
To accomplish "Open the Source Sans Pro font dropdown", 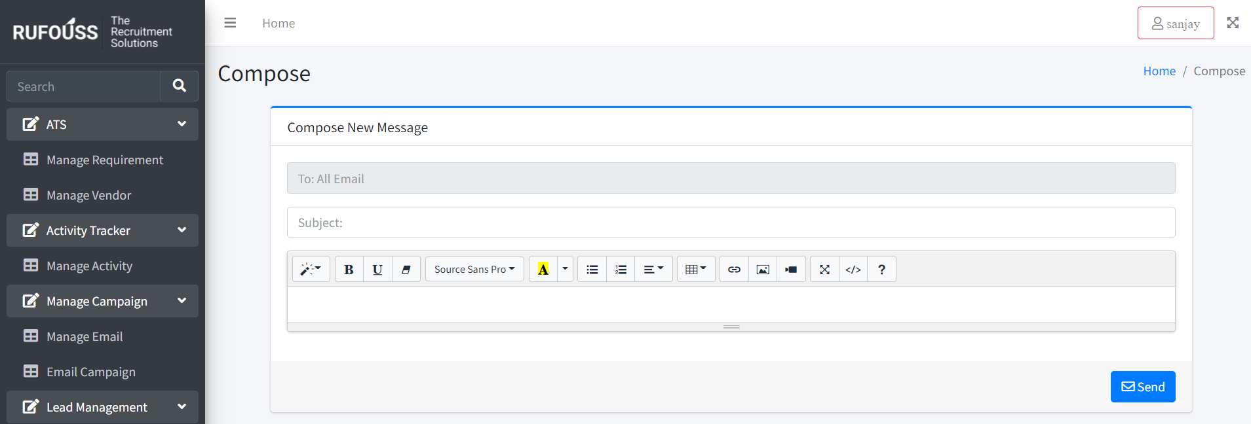I will [x=474, y=270].
